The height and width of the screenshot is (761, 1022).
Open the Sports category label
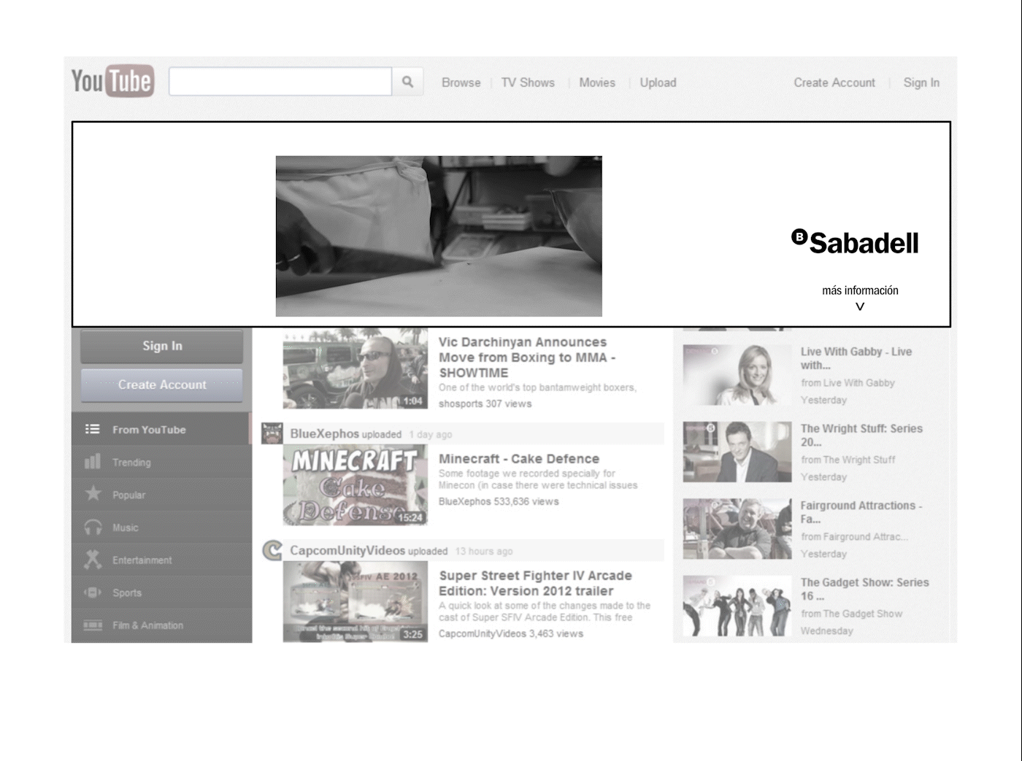(x=127, y=593)
